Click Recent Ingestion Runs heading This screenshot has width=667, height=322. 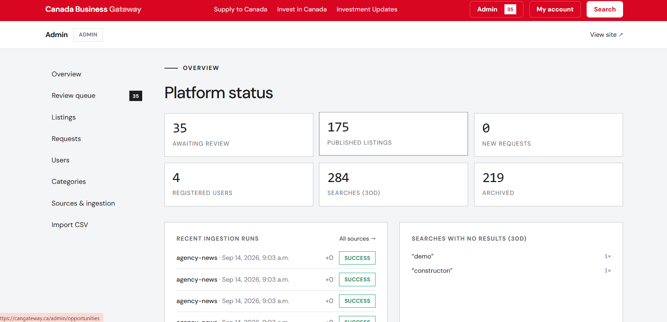point(218,239)
